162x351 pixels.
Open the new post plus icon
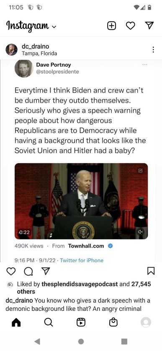[112, 26]
